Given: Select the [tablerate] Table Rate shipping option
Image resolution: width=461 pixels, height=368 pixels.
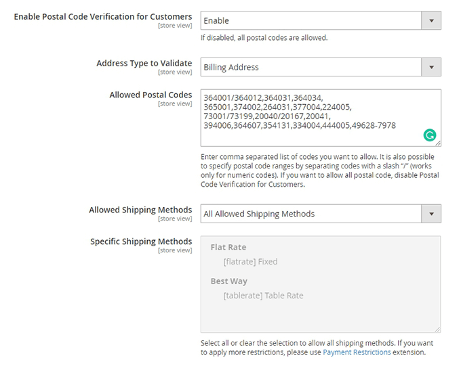Looking at the screenshot, I should (263, 296).
